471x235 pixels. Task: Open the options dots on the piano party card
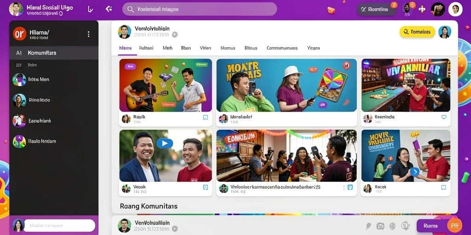(344, 187)
